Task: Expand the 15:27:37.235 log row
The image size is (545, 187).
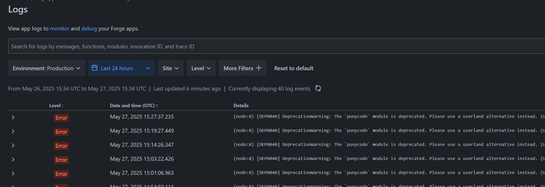Action: click(13, 117)
